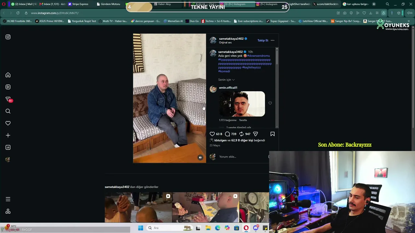Open the #keşfetteyizzz hashtag

(252, 67)
